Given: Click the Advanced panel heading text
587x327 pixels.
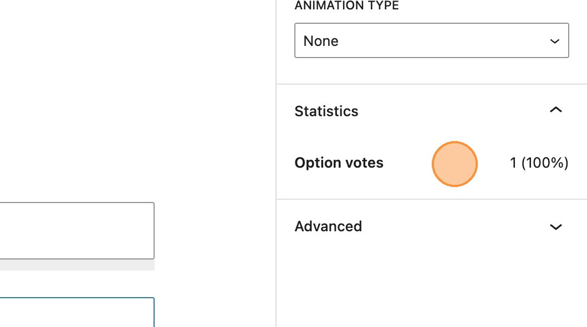Looking at the screenshot, I should click(328, 226).
